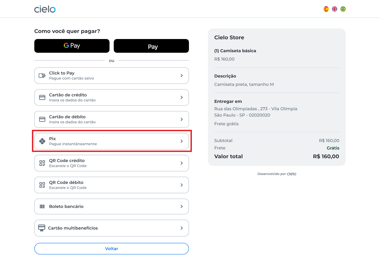Select QR Code crédito payment option
The height and width of the screenshot is (265, 380).
pyautogui.click(x=112, y=163)
